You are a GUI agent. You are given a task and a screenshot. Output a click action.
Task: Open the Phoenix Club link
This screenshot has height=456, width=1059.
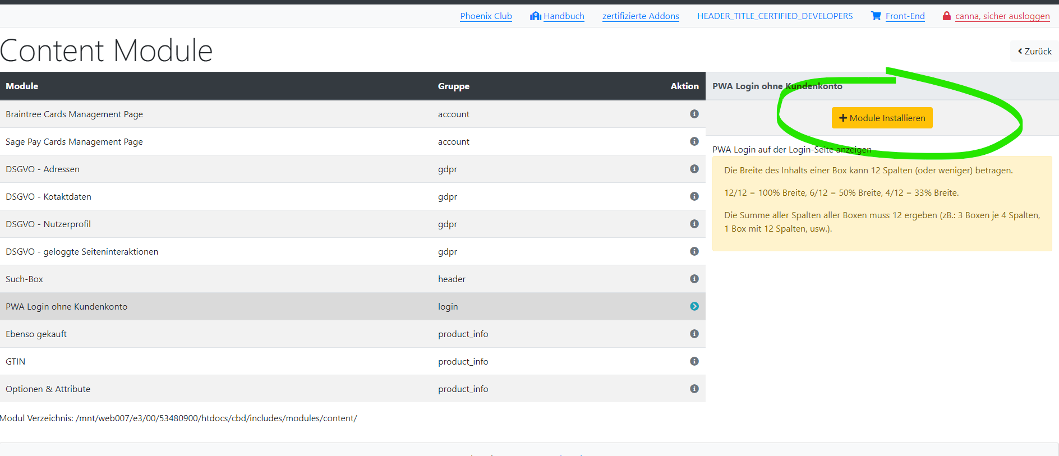click(486, 16)
